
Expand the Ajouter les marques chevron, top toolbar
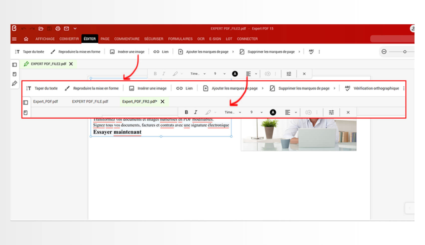coord(233,52)
